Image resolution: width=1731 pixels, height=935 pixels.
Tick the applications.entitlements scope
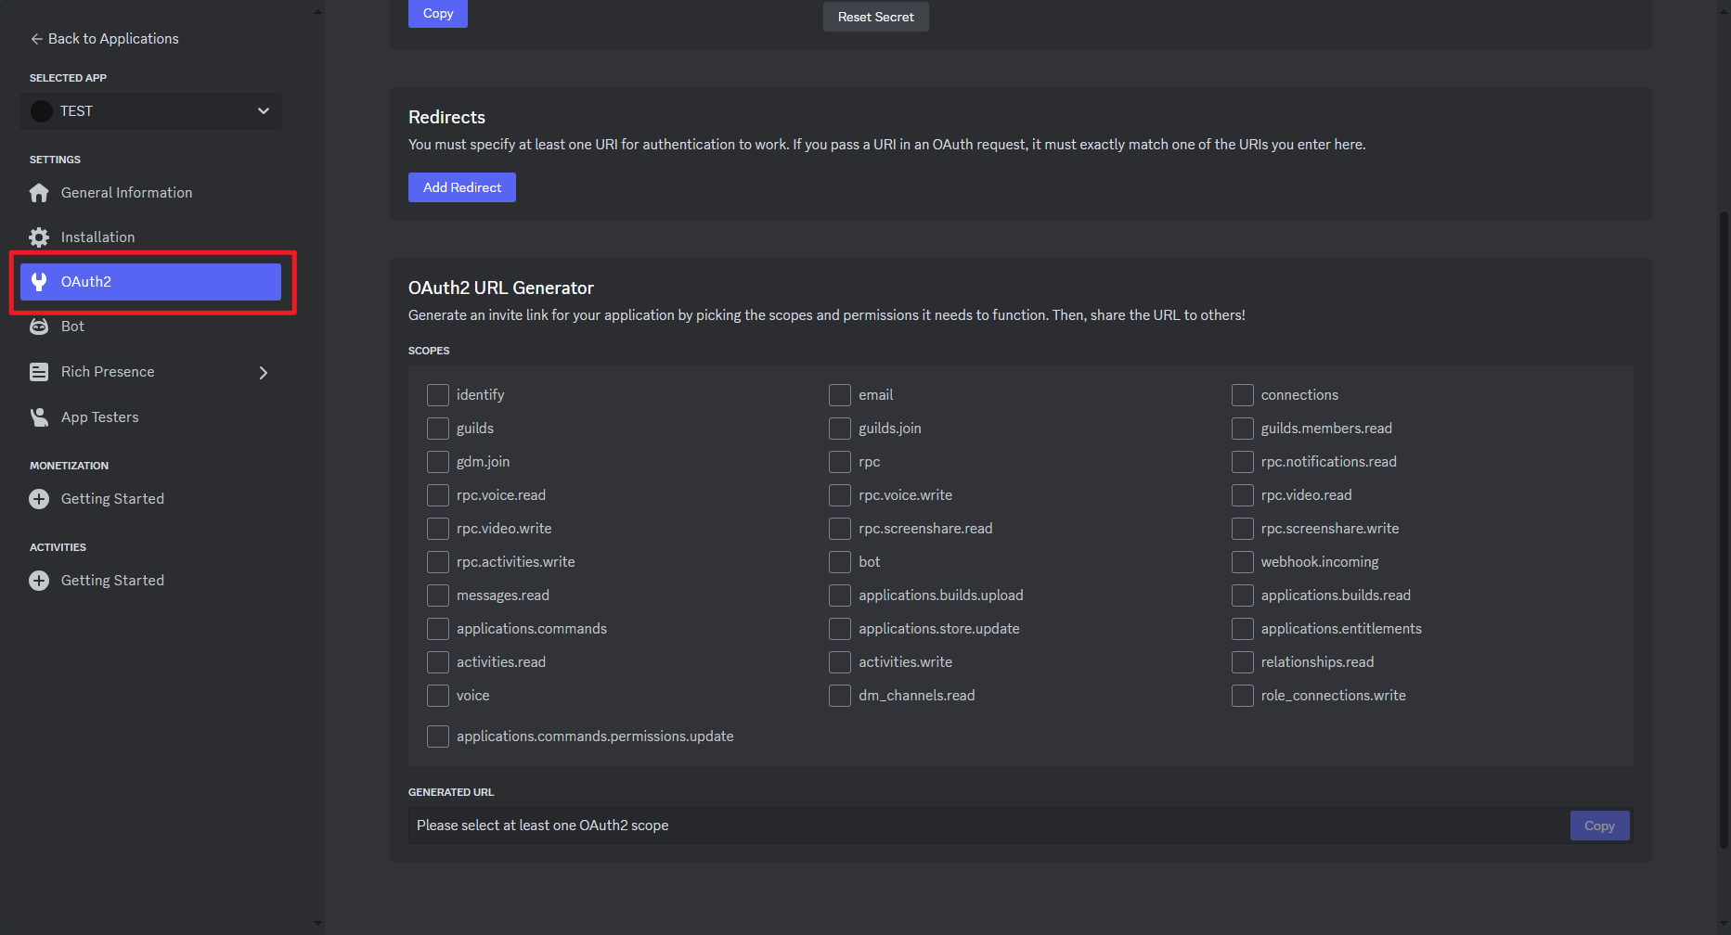point(1243,629)
